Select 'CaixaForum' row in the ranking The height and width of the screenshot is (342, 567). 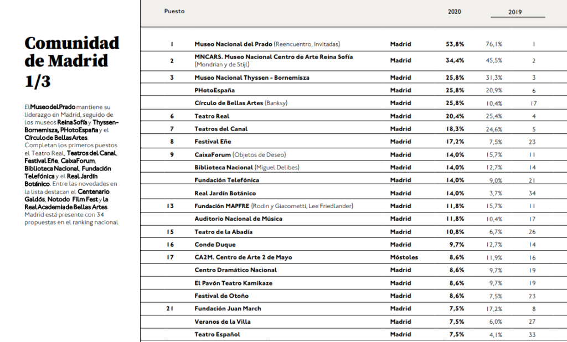tap(213, 154)
